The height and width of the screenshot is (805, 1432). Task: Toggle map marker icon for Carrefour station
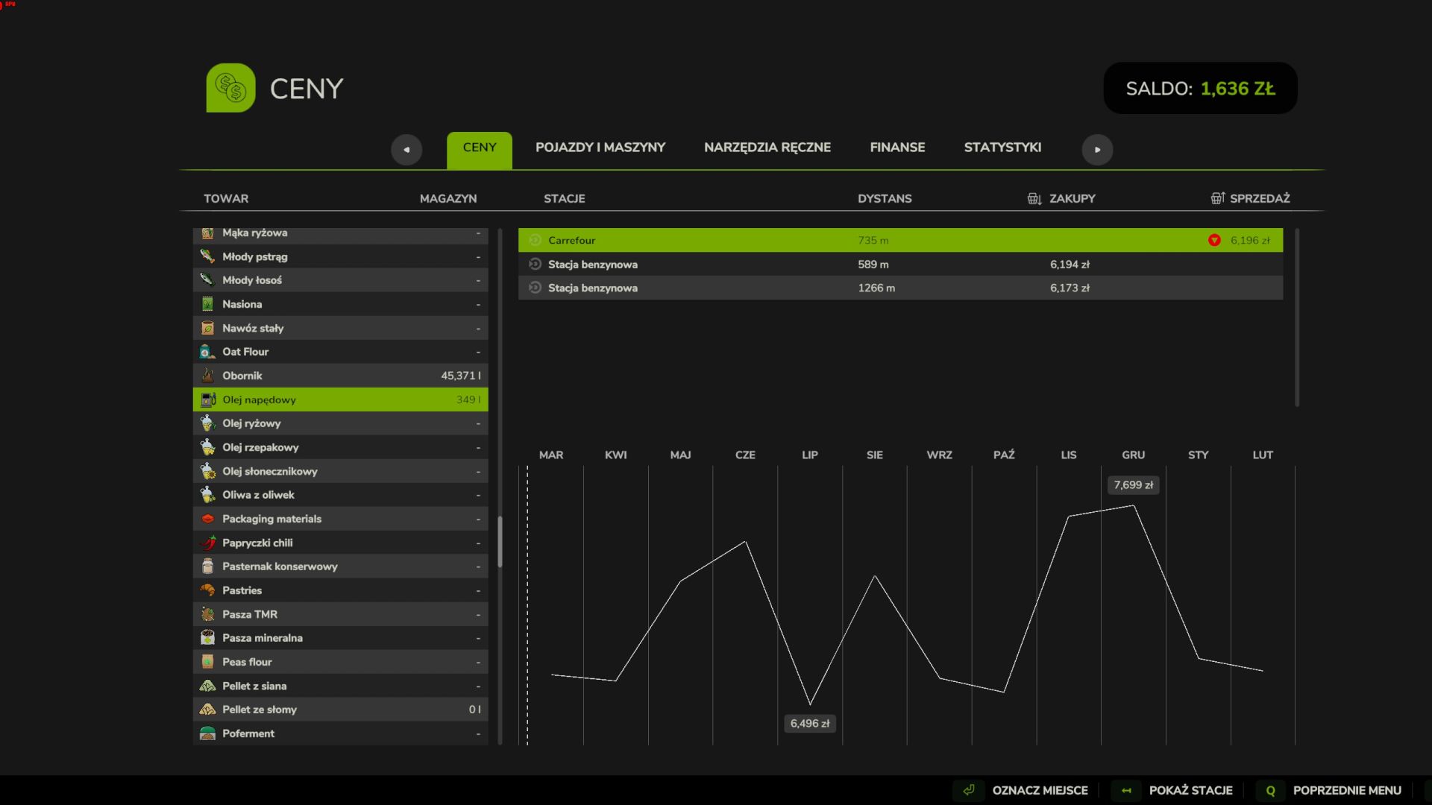point(535,240)
